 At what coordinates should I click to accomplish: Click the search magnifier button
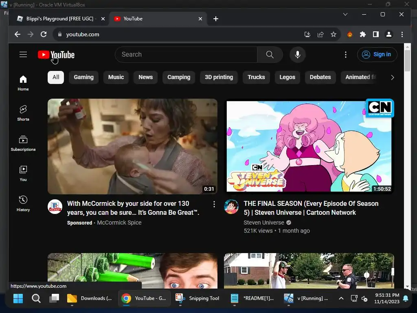[x=270, y=55]
